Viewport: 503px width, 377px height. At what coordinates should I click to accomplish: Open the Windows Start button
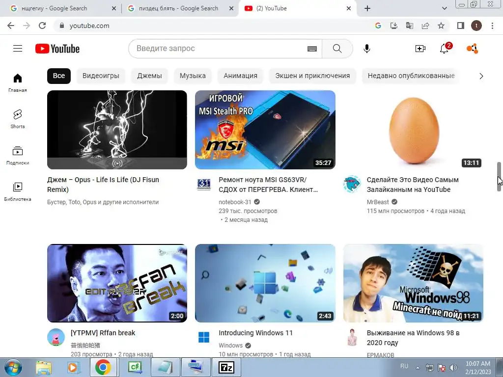click(x=13, y=367)
